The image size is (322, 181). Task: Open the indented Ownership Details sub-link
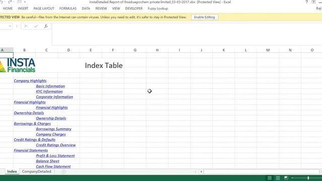click(51, 118)
